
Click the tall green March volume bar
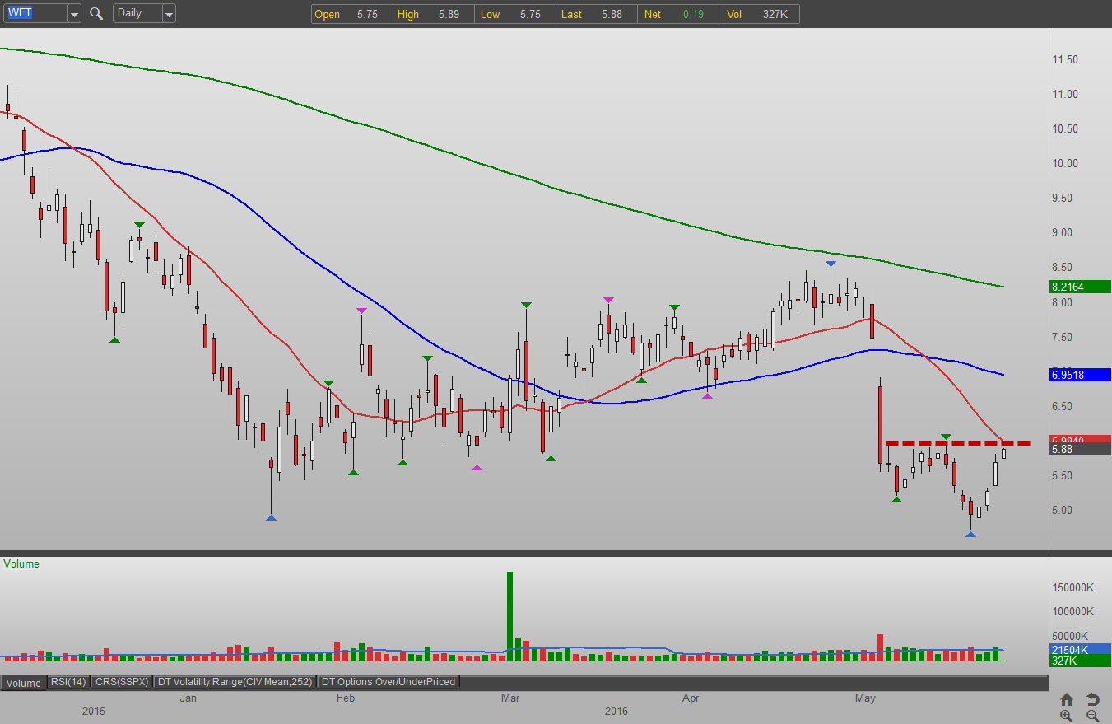coord(509,616)
